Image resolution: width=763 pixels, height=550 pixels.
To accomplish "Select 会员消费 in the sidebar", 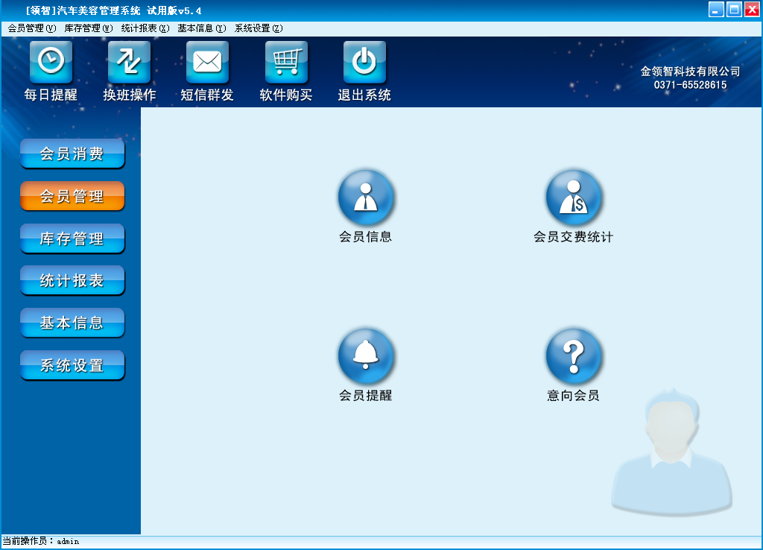I will pos(72,154).
